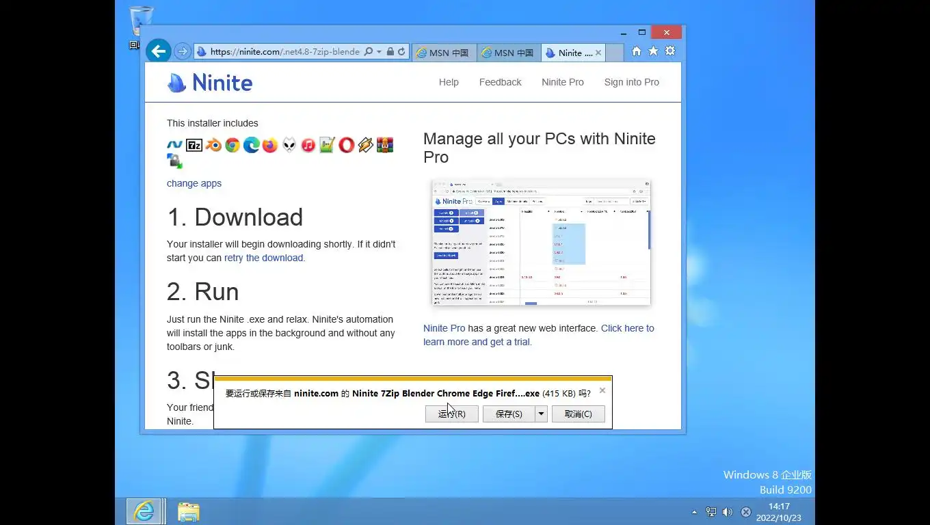
Task: Click the '2. Run' heading
Action: 203,292
